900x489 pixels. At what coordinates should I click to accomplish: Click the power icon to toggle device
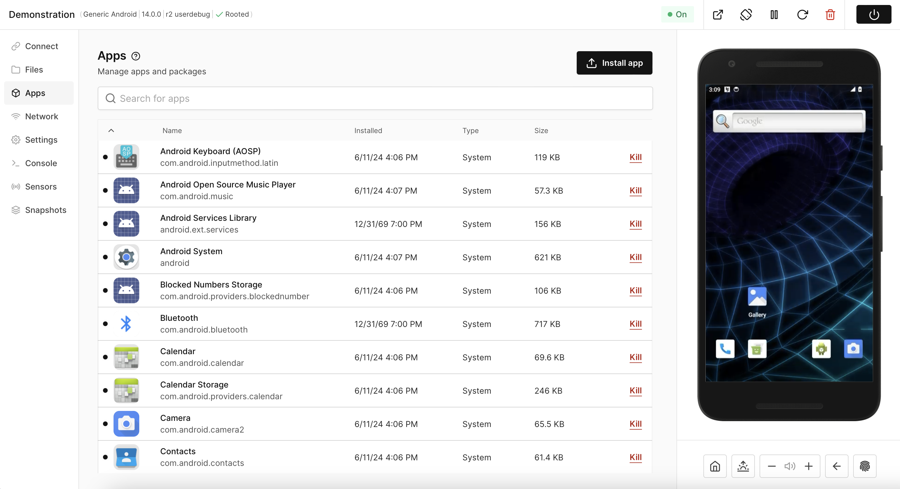click(x=873, y=14)
